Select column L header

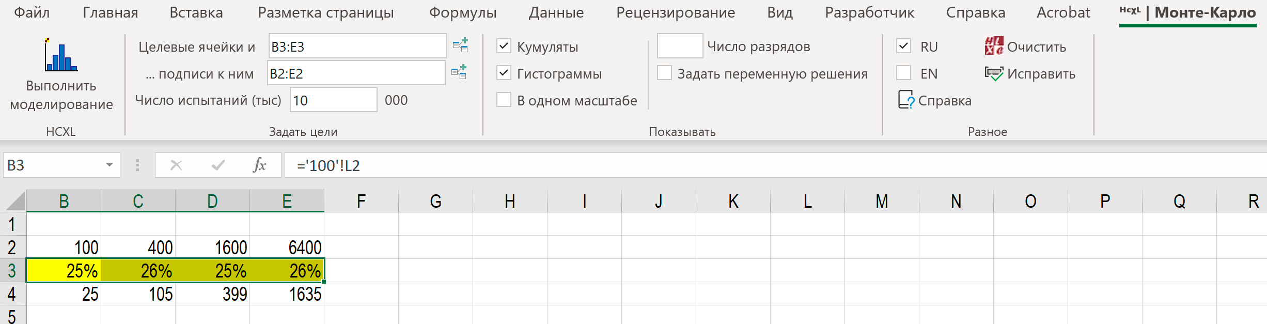coord(807,201)
